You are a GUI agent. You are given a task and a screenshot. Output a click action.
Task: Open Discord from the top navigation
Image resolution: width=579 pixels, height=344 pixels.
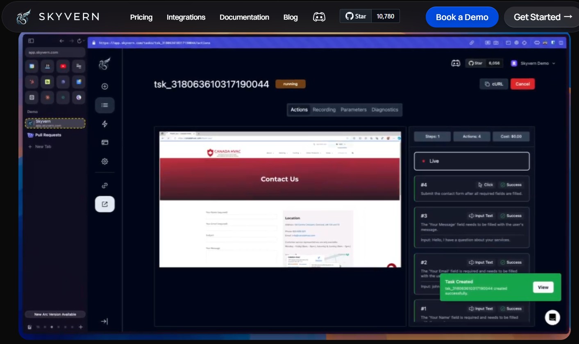pos(319,17)
